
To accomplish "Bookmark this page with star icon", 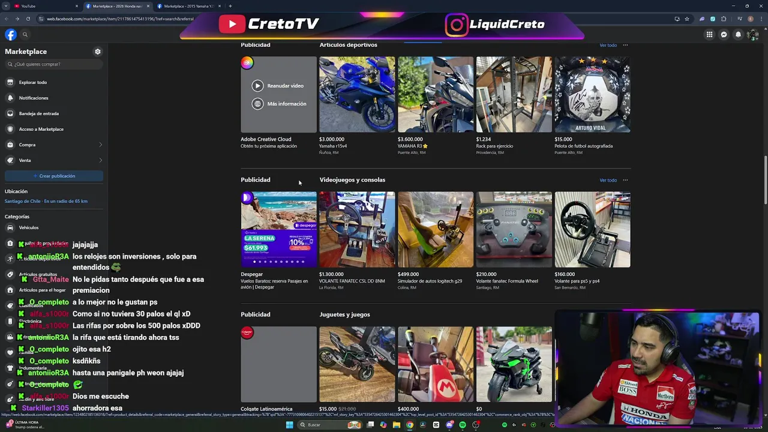I will click(687, 19).
